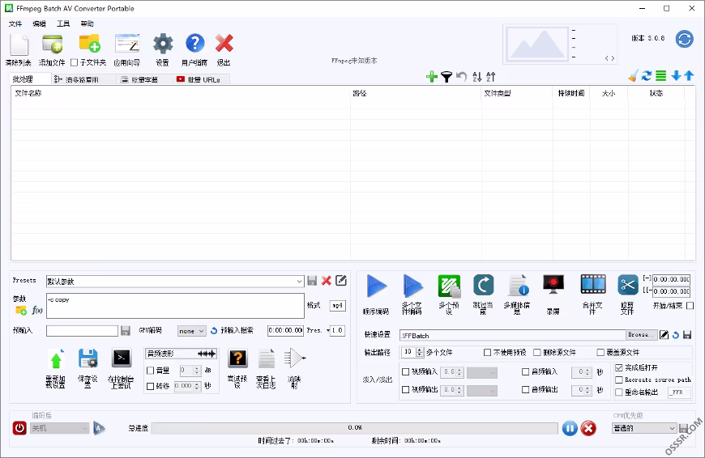Click the 保存设置 blue floppy disk icon
This screenshot has height=458, width=705.
[88, 358]
